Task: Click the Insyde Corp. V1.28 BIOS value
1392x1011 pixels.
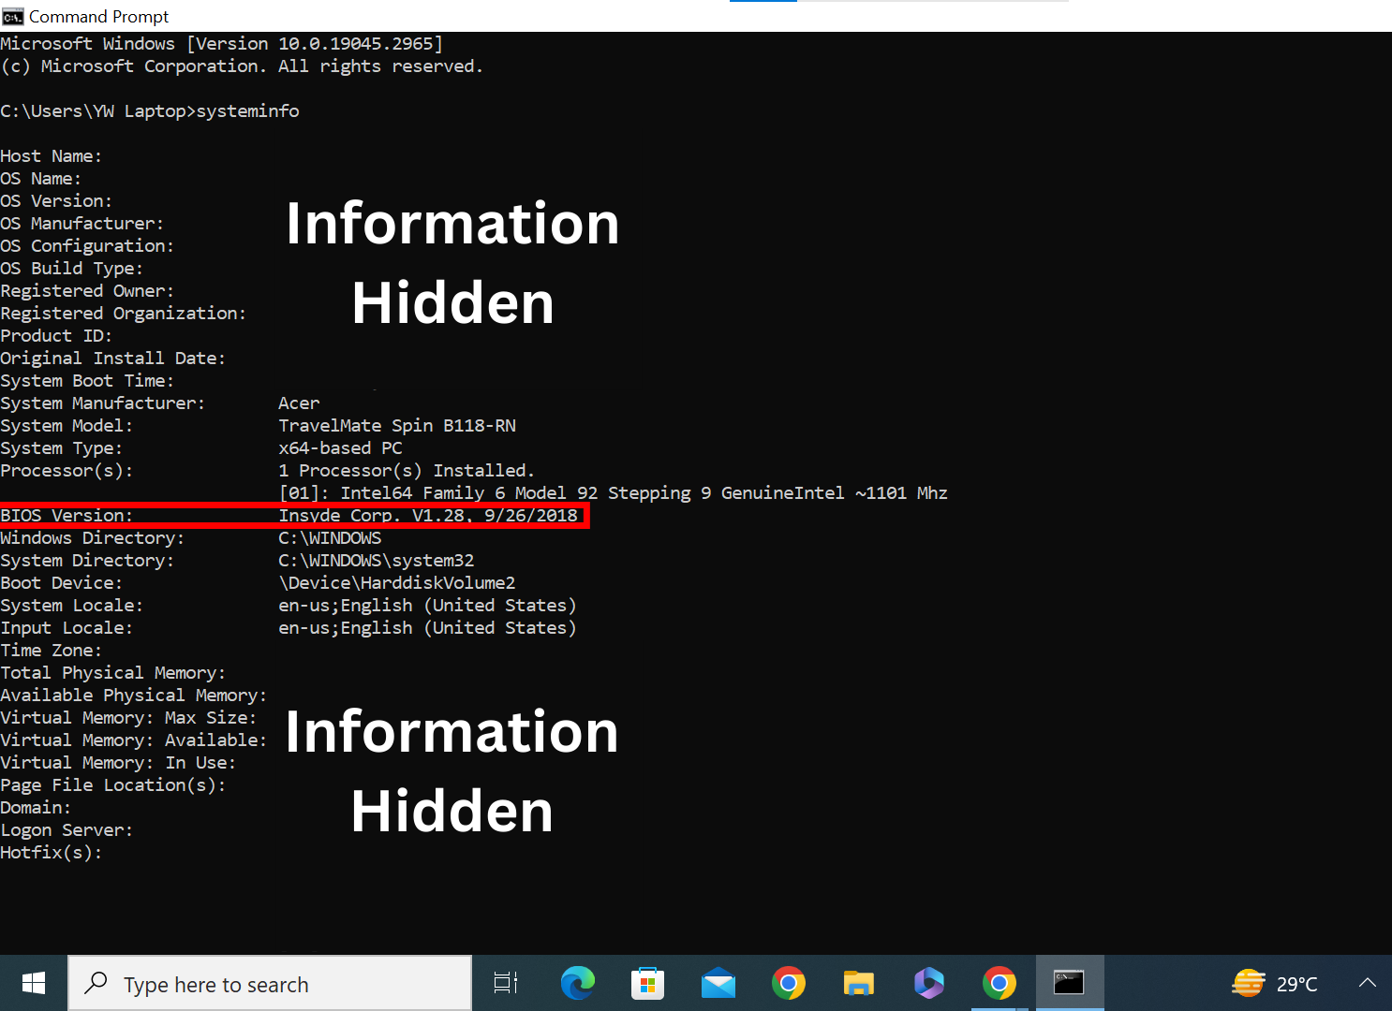Action: coord(428,516)
